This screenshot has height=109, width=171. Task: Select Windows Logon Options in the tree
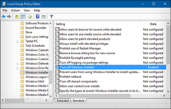click(x=37, y=77)
